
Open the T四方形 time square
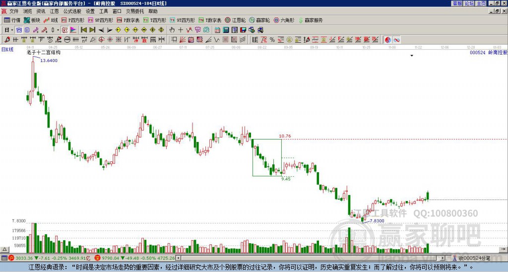tap(155, 20)
